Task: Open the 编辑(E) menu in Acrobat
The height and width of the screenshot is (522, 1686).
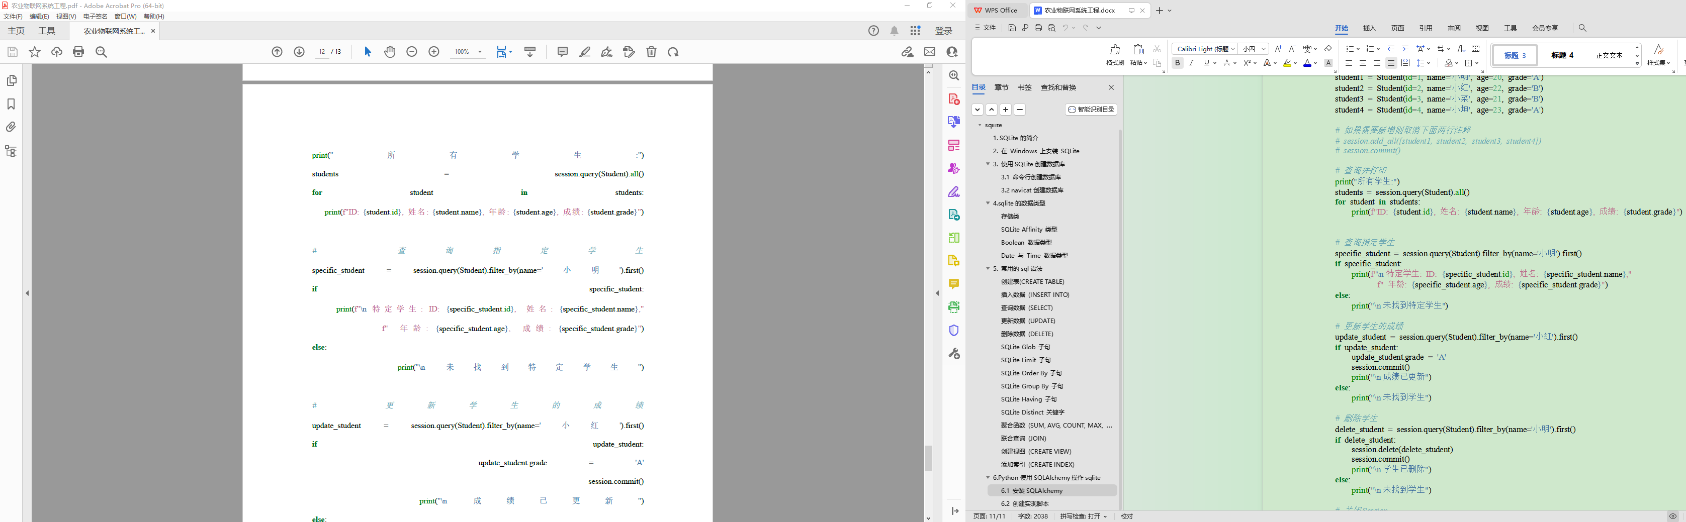Action: coord(39,17)
